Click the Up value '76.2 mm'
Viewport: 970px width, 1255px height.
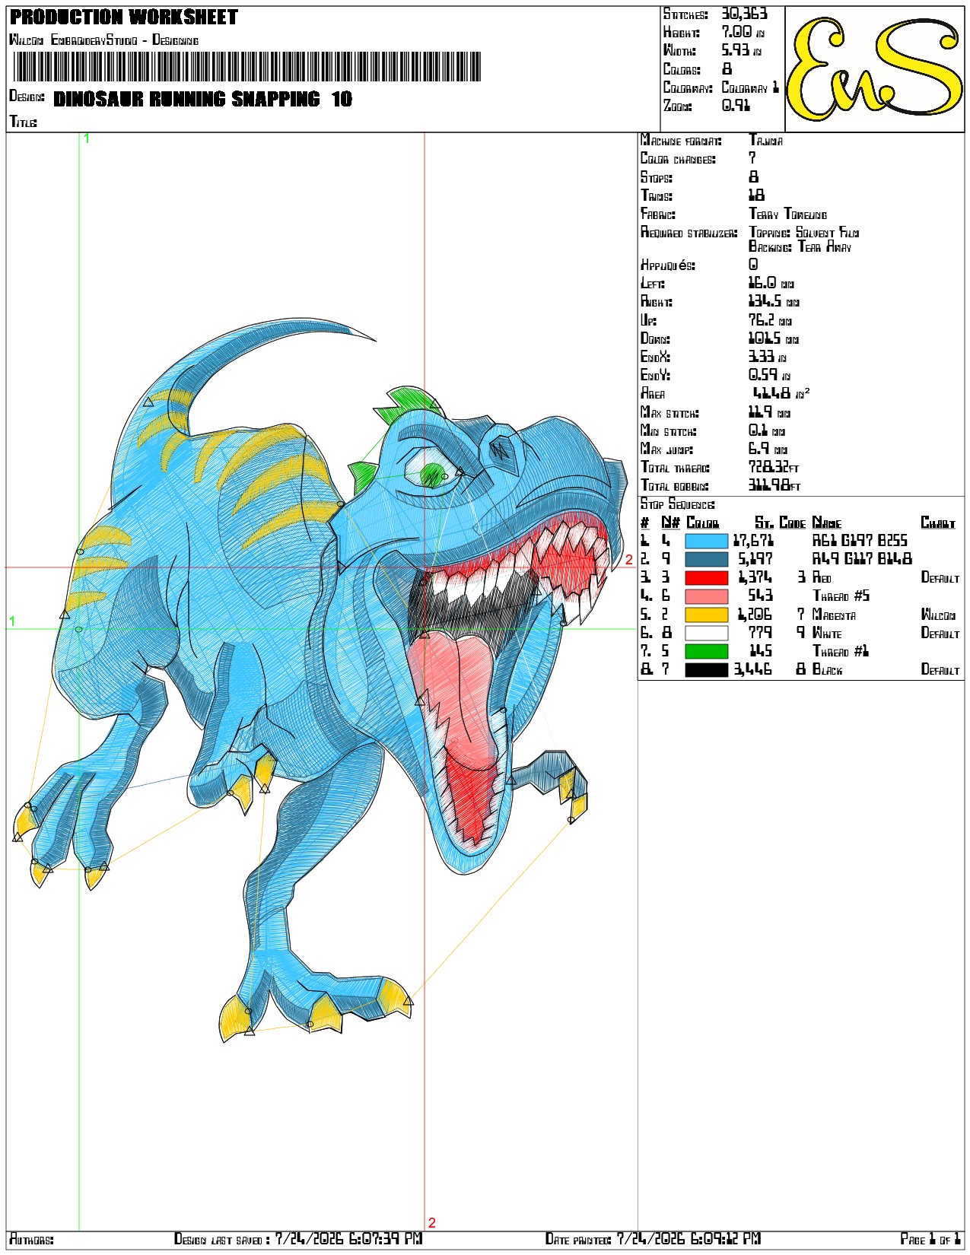770,320
